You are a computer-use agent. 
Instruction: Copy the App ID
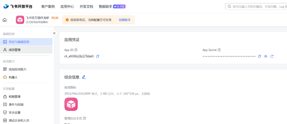click(98, 56)
